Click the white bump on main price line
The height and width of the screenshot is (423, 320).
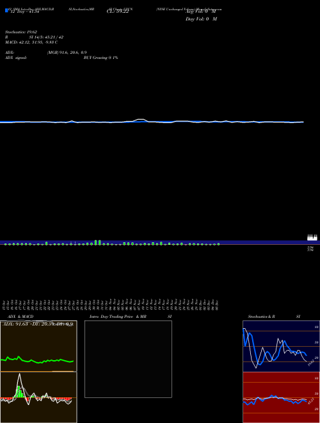pos(140,120)
